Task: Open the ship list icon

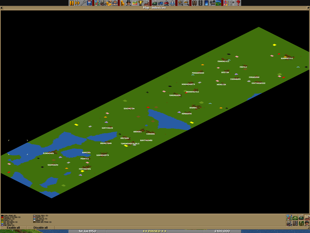Action: pos(166,3)
